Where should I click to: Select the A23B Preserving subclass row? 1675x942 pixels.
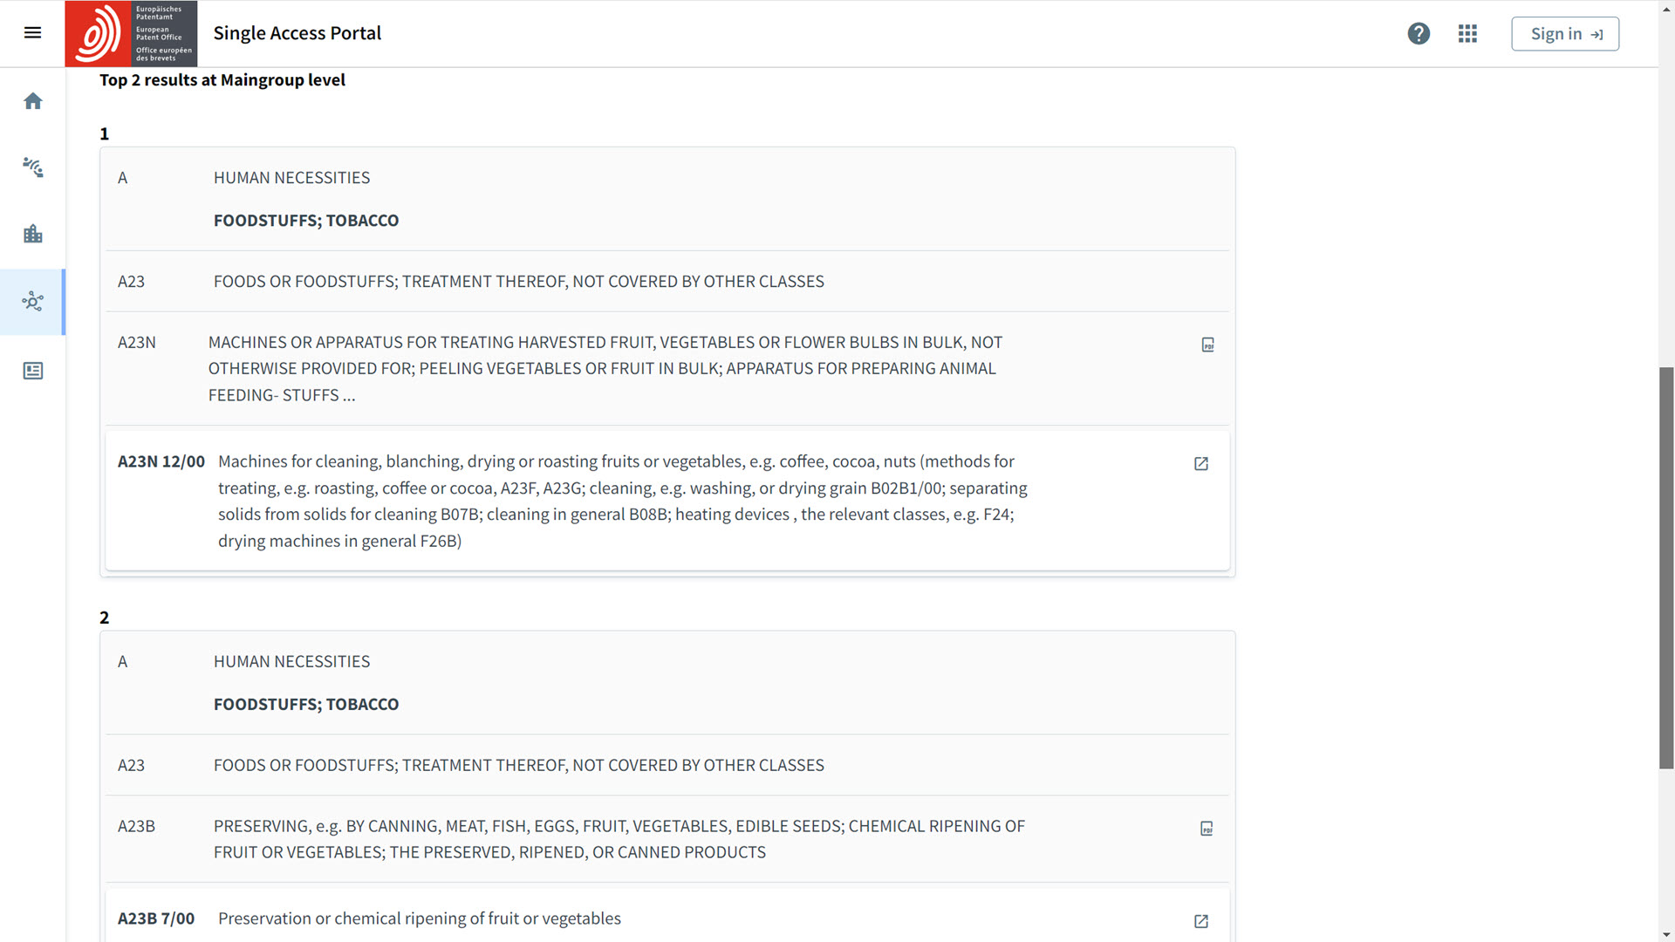[618, 839]
